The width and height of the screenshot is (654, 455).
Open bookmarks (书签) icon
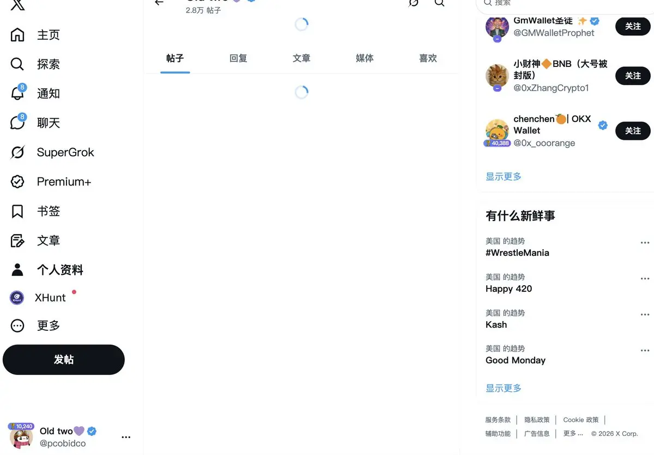click(17, 211)
